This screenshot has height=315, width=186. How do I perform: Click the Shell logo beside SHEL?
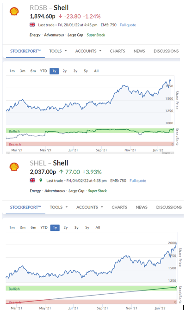(14, 167)
